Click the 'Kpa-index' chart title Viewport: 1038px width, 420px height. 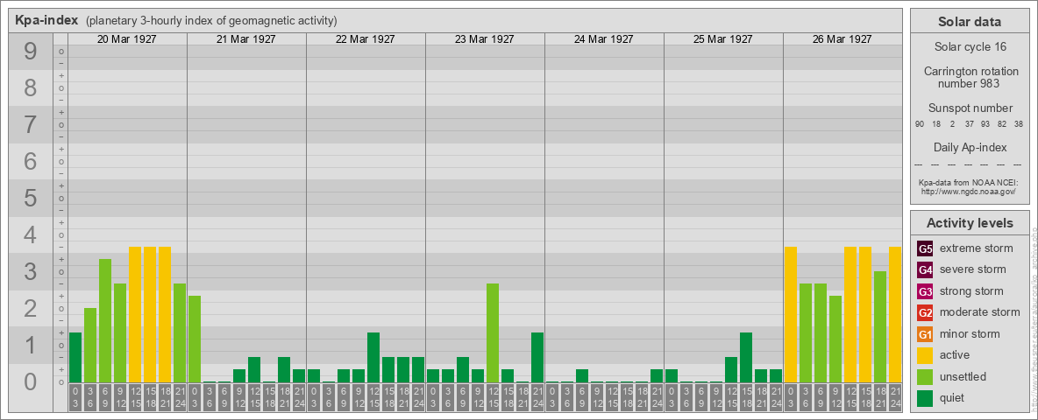tap(46, 20)
